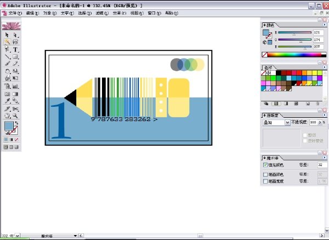Click the default fill and stroke icon
This screenshot has width=329, height=240.
(x=7, y=133)
